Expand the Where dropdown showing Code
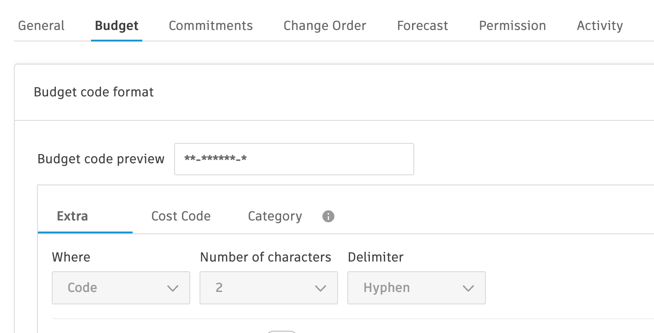Image resolution: width=654 pixels, height=333 pixels. (121, 288)
